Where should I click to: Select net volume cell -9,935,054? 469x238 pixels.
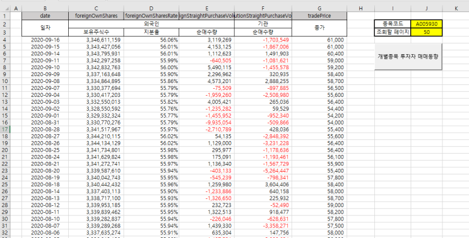click(206, 122)
